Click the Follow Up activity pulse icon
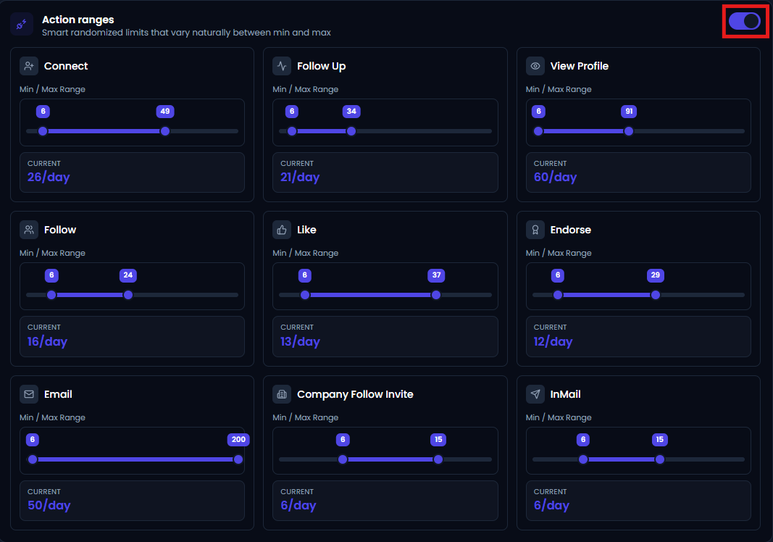The height and width of the screenshot is (542, 773). pyautogui.click(x=282, y=66)
